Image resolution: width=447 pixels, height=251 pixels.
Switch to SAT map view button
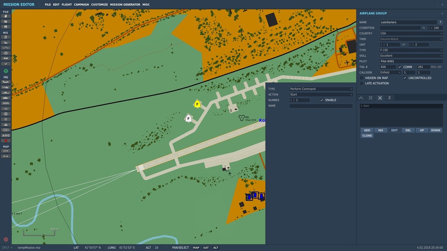click(206, 248)
